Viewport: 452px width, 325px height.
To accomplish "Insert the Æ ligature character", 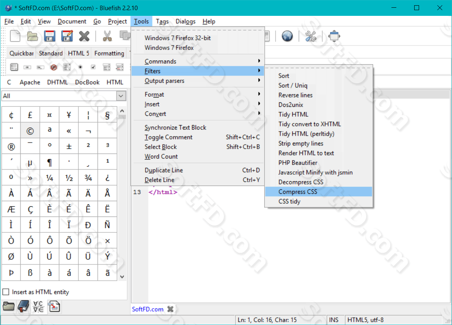I will click(x=11, y=209).
